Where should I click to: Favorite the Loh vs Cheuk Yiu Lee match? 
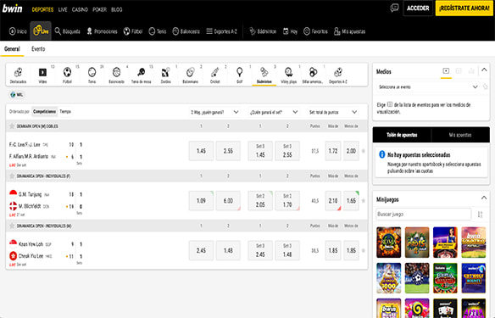click(x=364, y=250)
